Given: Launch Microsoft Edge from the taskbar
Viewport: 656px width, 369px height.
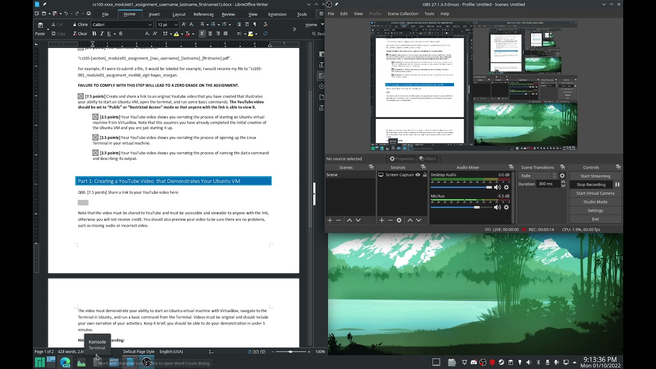Looking at the screenshot, I should tap(65, 362).
